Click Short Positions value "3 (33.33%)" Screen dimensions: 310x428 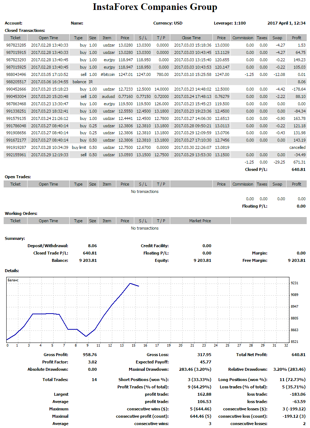[x=199, y=380]
